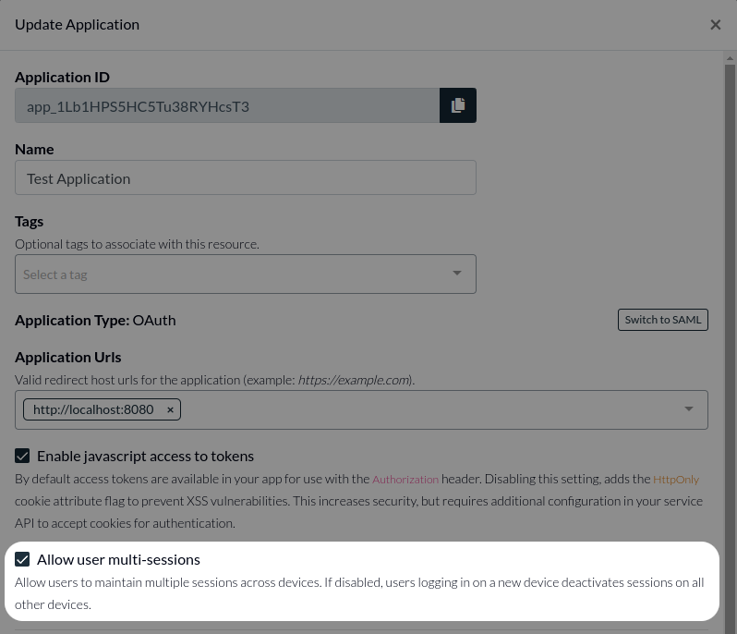Focus the Name field containing Test Application
Image resolution: width=737 pixels, height=634 pixels.
[245, 178]
